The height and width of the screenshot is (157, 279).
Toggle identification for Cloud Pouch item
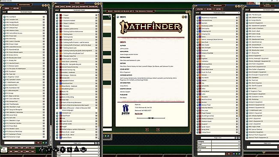96,116
